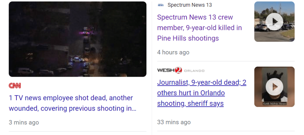The width and height of the screenshot is (304, 135).
Task: Open CNN headline about TV news employee shot
Action: [73, 103]
